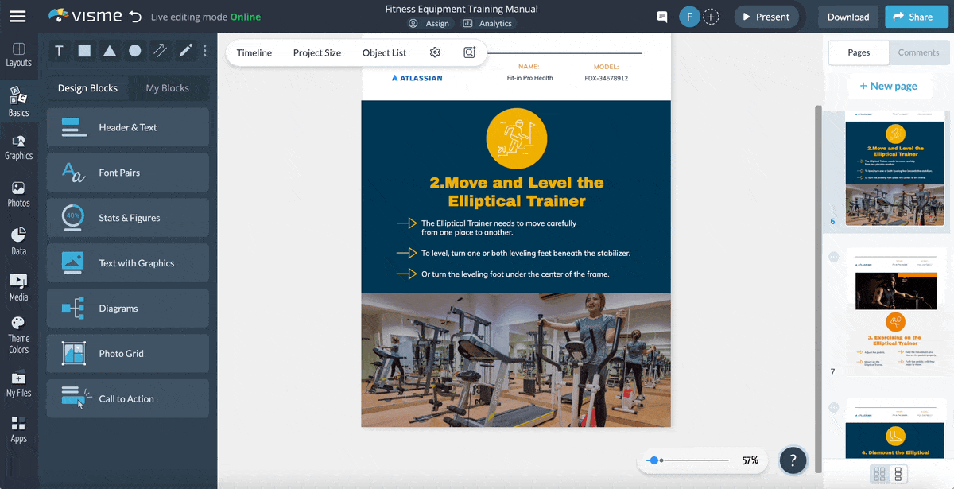The width and height of the screenshot is (954, 489).
Task: Select the Text tool in the shapes toolbar
Action: (x=59, y=51)
